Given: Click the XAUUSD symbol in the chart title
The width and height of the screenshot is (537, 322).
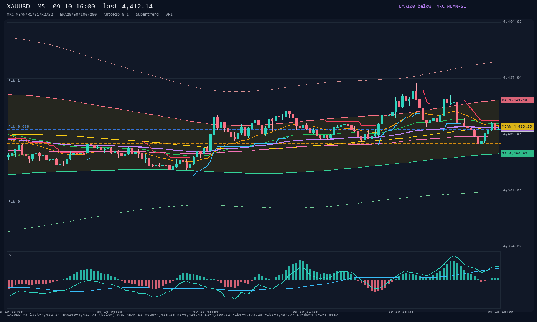Looking at the screenshot, I should [x=18, y=7].
